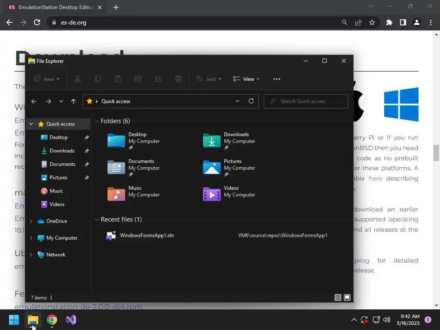Open the Sort dropdown menu
Screen dimensions: 440x330
(x=209, y=79)
